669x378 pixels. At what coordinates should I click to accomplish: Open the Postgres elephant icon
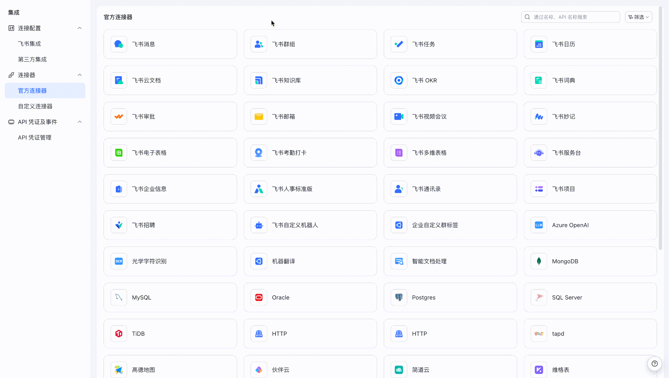coord(399,297)
